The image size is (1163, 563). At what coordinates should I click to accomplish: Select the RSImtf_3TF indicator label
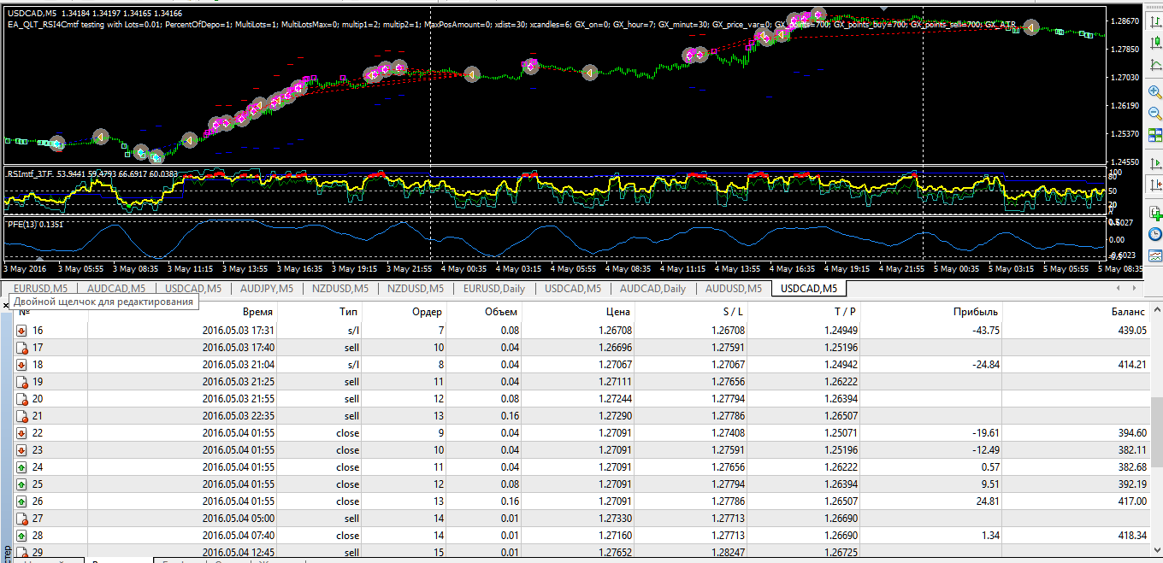pyautogui.click(x=32, y=173)
